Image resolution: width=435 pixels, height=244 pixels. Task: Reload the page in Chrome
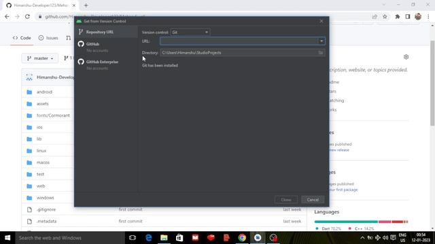click(x=27, y=16)
